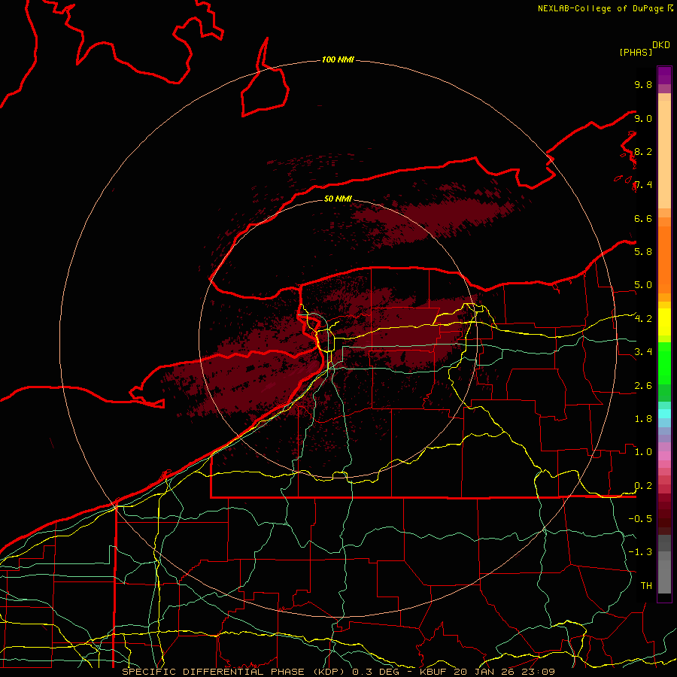Click the KBUF station identifier in the caption
Screen dimensions: 677x677
pos(433,672)
